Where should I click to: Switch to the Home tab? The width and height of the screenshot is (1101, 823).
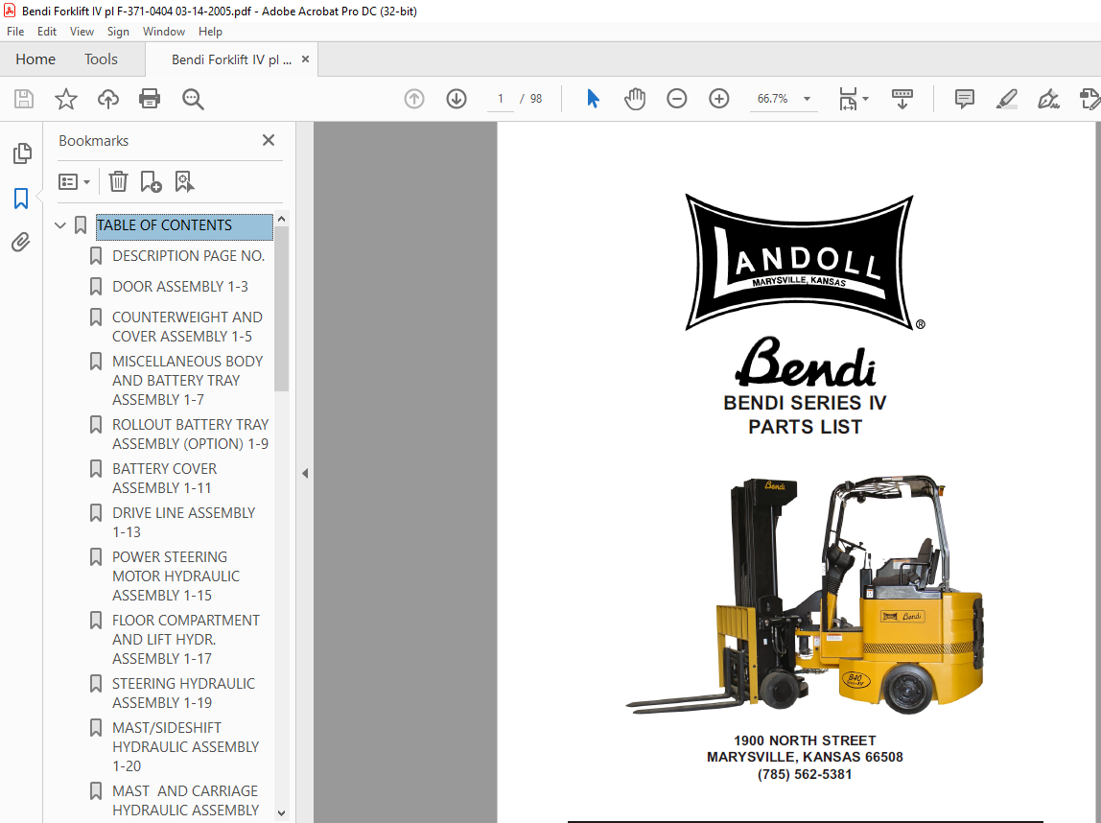coord(35,59)
